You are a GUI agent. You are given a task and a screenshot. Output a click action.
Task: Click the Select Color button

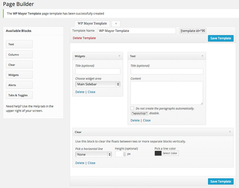(x=170, y=153)
